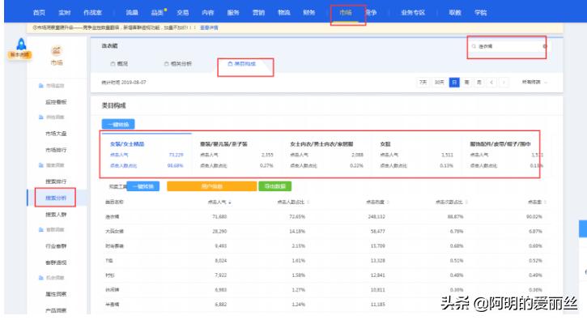Select the 女装/女士精品 category card

[147, 155]
